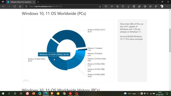Add this page to favorites star

coord(100,6)
